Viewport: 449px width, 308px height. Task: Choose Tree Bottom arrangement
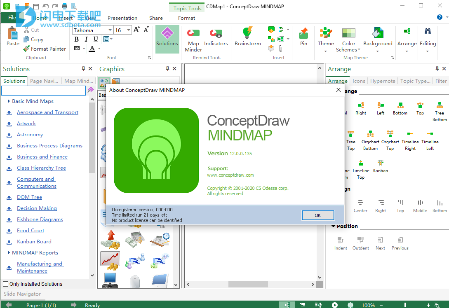tap(440, 112)
